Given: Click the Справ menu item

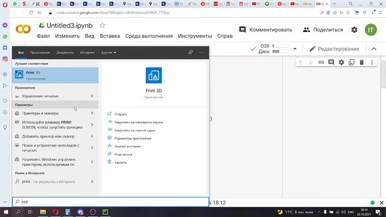Looking at the screenshot, I should (x=225, y=36).
